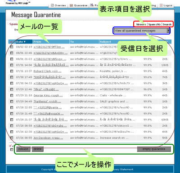Tick checkbox for Jon Davidson message
The width and height of the screenshot is (180, 173).
[12, 138]
